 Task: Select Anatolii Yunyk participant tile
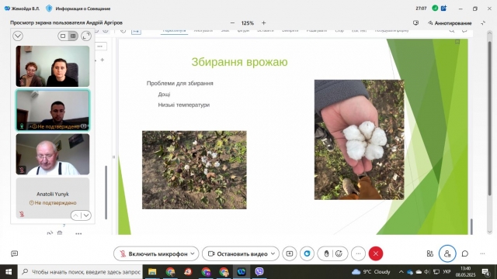(53, 198)
